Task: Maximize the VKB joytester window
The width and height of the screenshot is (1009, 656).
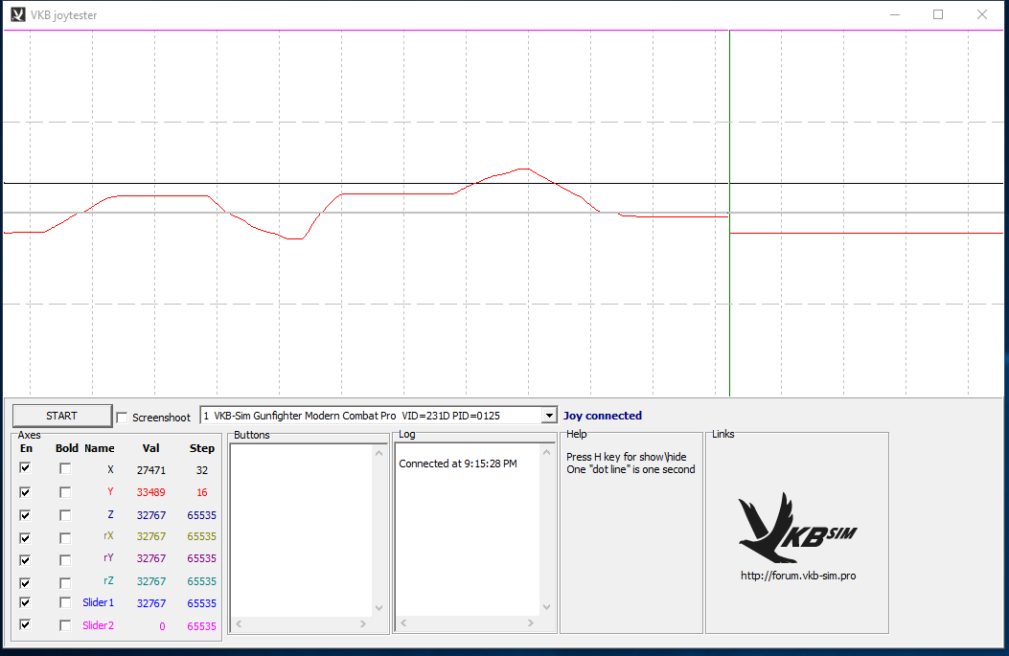Action: [x=938, y=14]
